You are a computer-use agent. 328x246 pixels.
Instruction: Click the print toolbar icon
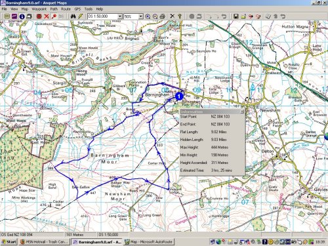(x=162, y=16)
